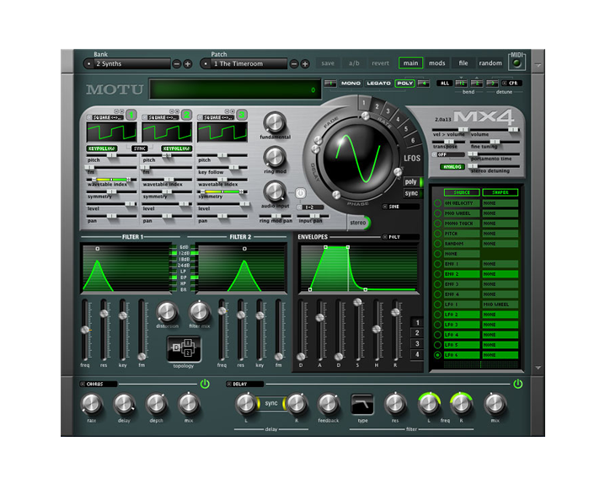Open the CHORUS effect type dropdown

click(x=99, y=384)
